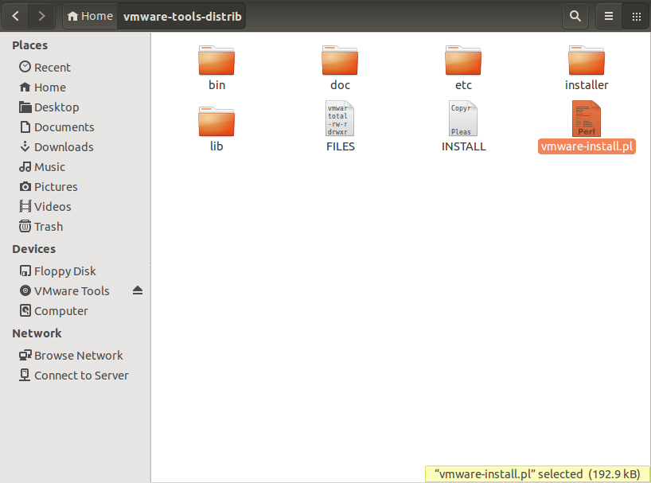The width and height of the screenshot is (651, 483).
Task: Open Computer in the Devices list
Action: [53, 311]
